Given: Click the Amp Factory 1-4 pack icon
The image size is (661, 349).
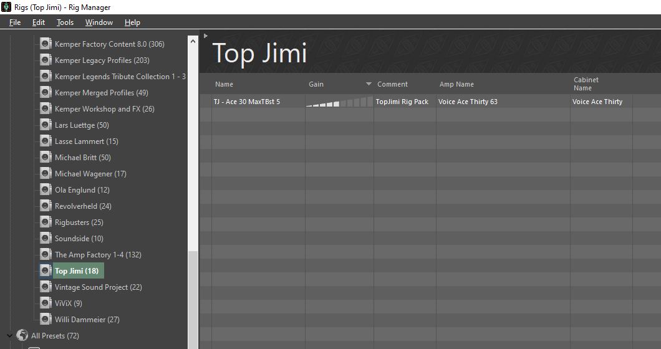Looking at the screenshot, I should click(46, 255).
